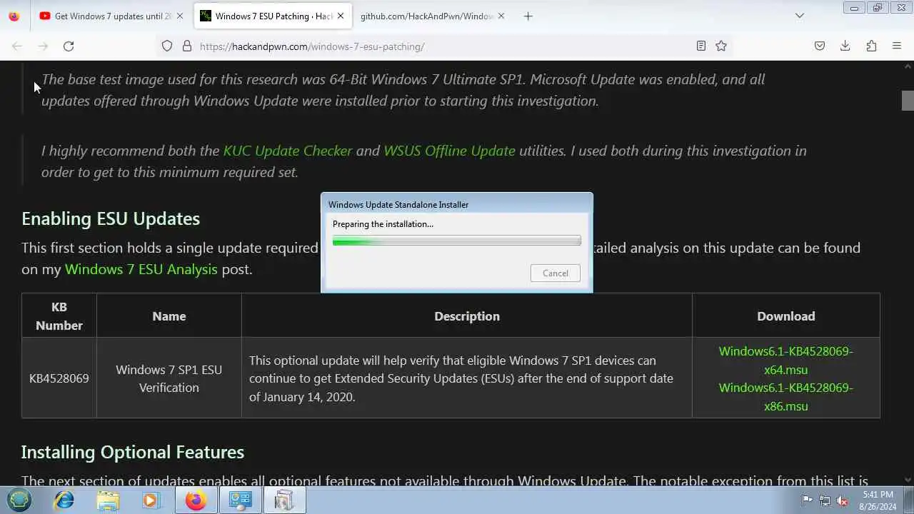Reload the current page
914x514 pixels.
click(x=69, y=46)
